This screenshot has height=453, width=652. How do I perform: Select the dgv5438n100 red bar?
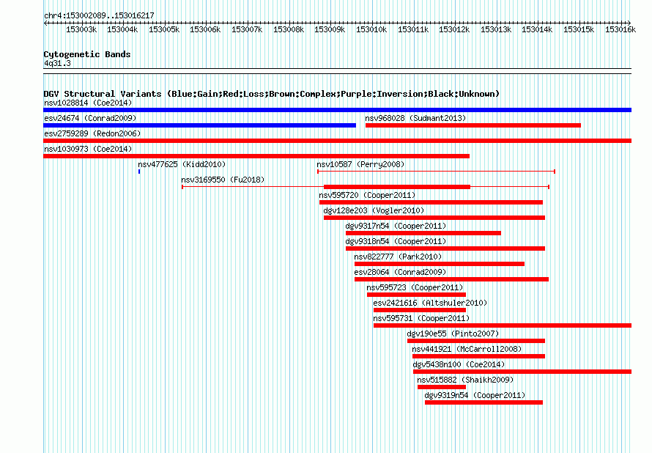tap(522, 372)
